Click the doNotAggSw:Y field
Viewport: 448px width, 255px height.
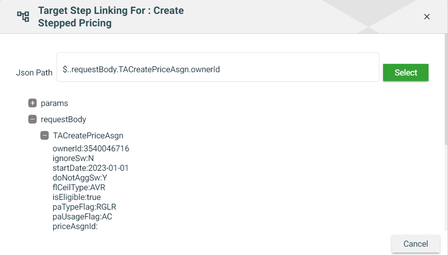tap(80, 178)
